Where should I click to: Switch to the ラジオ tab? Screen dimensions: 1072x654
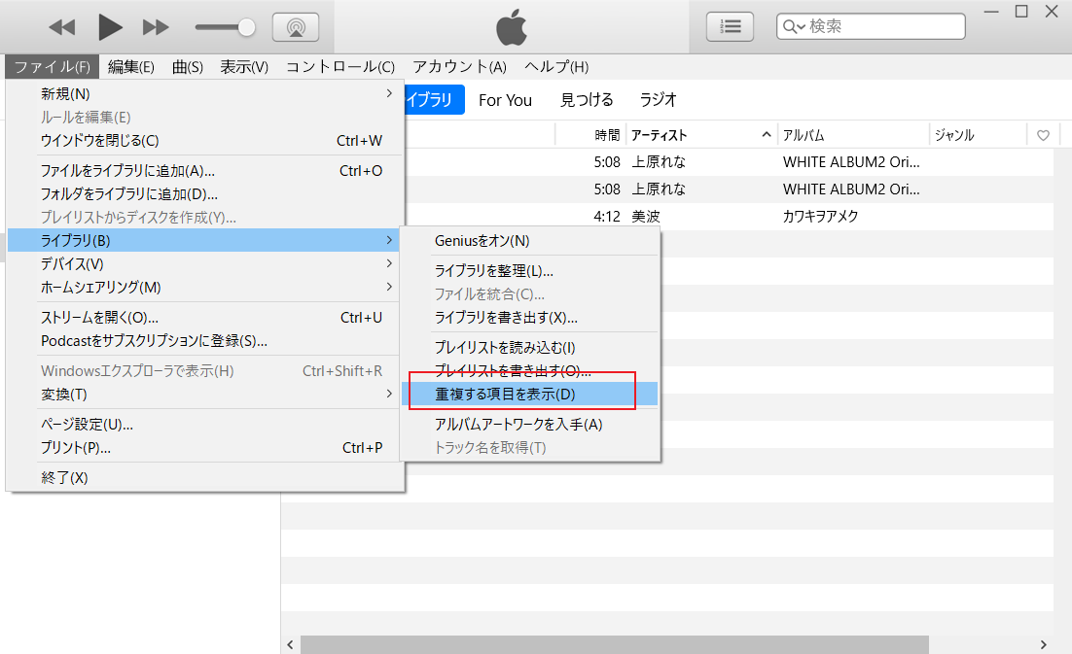pyautogui.click(x=658, y=100)
